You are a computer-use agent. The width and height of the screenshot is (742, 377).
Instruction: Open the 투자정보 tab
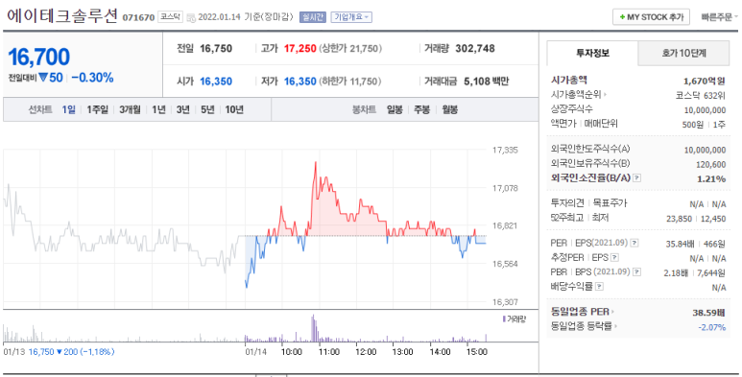coord(592,53)
